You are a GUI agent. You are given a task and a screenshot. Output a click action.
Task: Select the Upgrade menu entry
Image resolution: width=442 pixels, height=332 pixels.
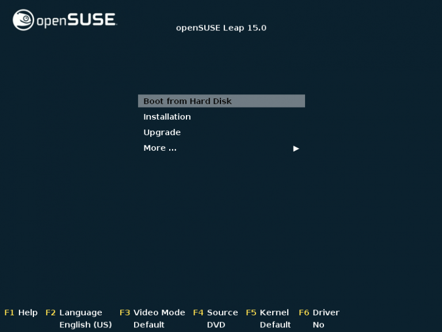pyautogui.click(x=162, y=132)
